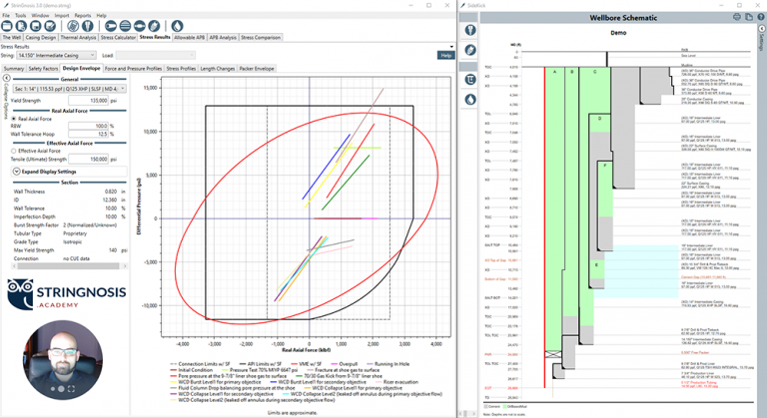This screenshot has height=418, width=767.
Task: Switch to the Safety Factors tab
Action: coord(44,68)
